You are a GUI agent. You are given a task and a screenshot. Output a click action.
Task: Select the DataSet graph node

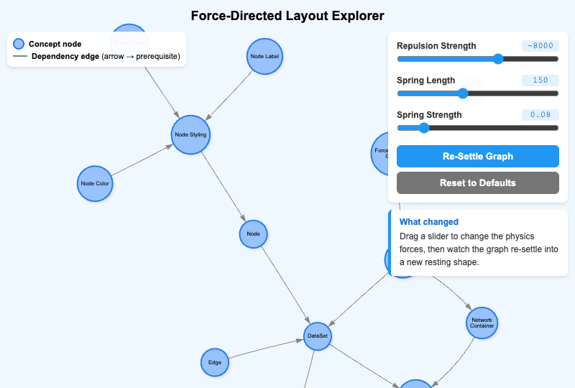318,336
